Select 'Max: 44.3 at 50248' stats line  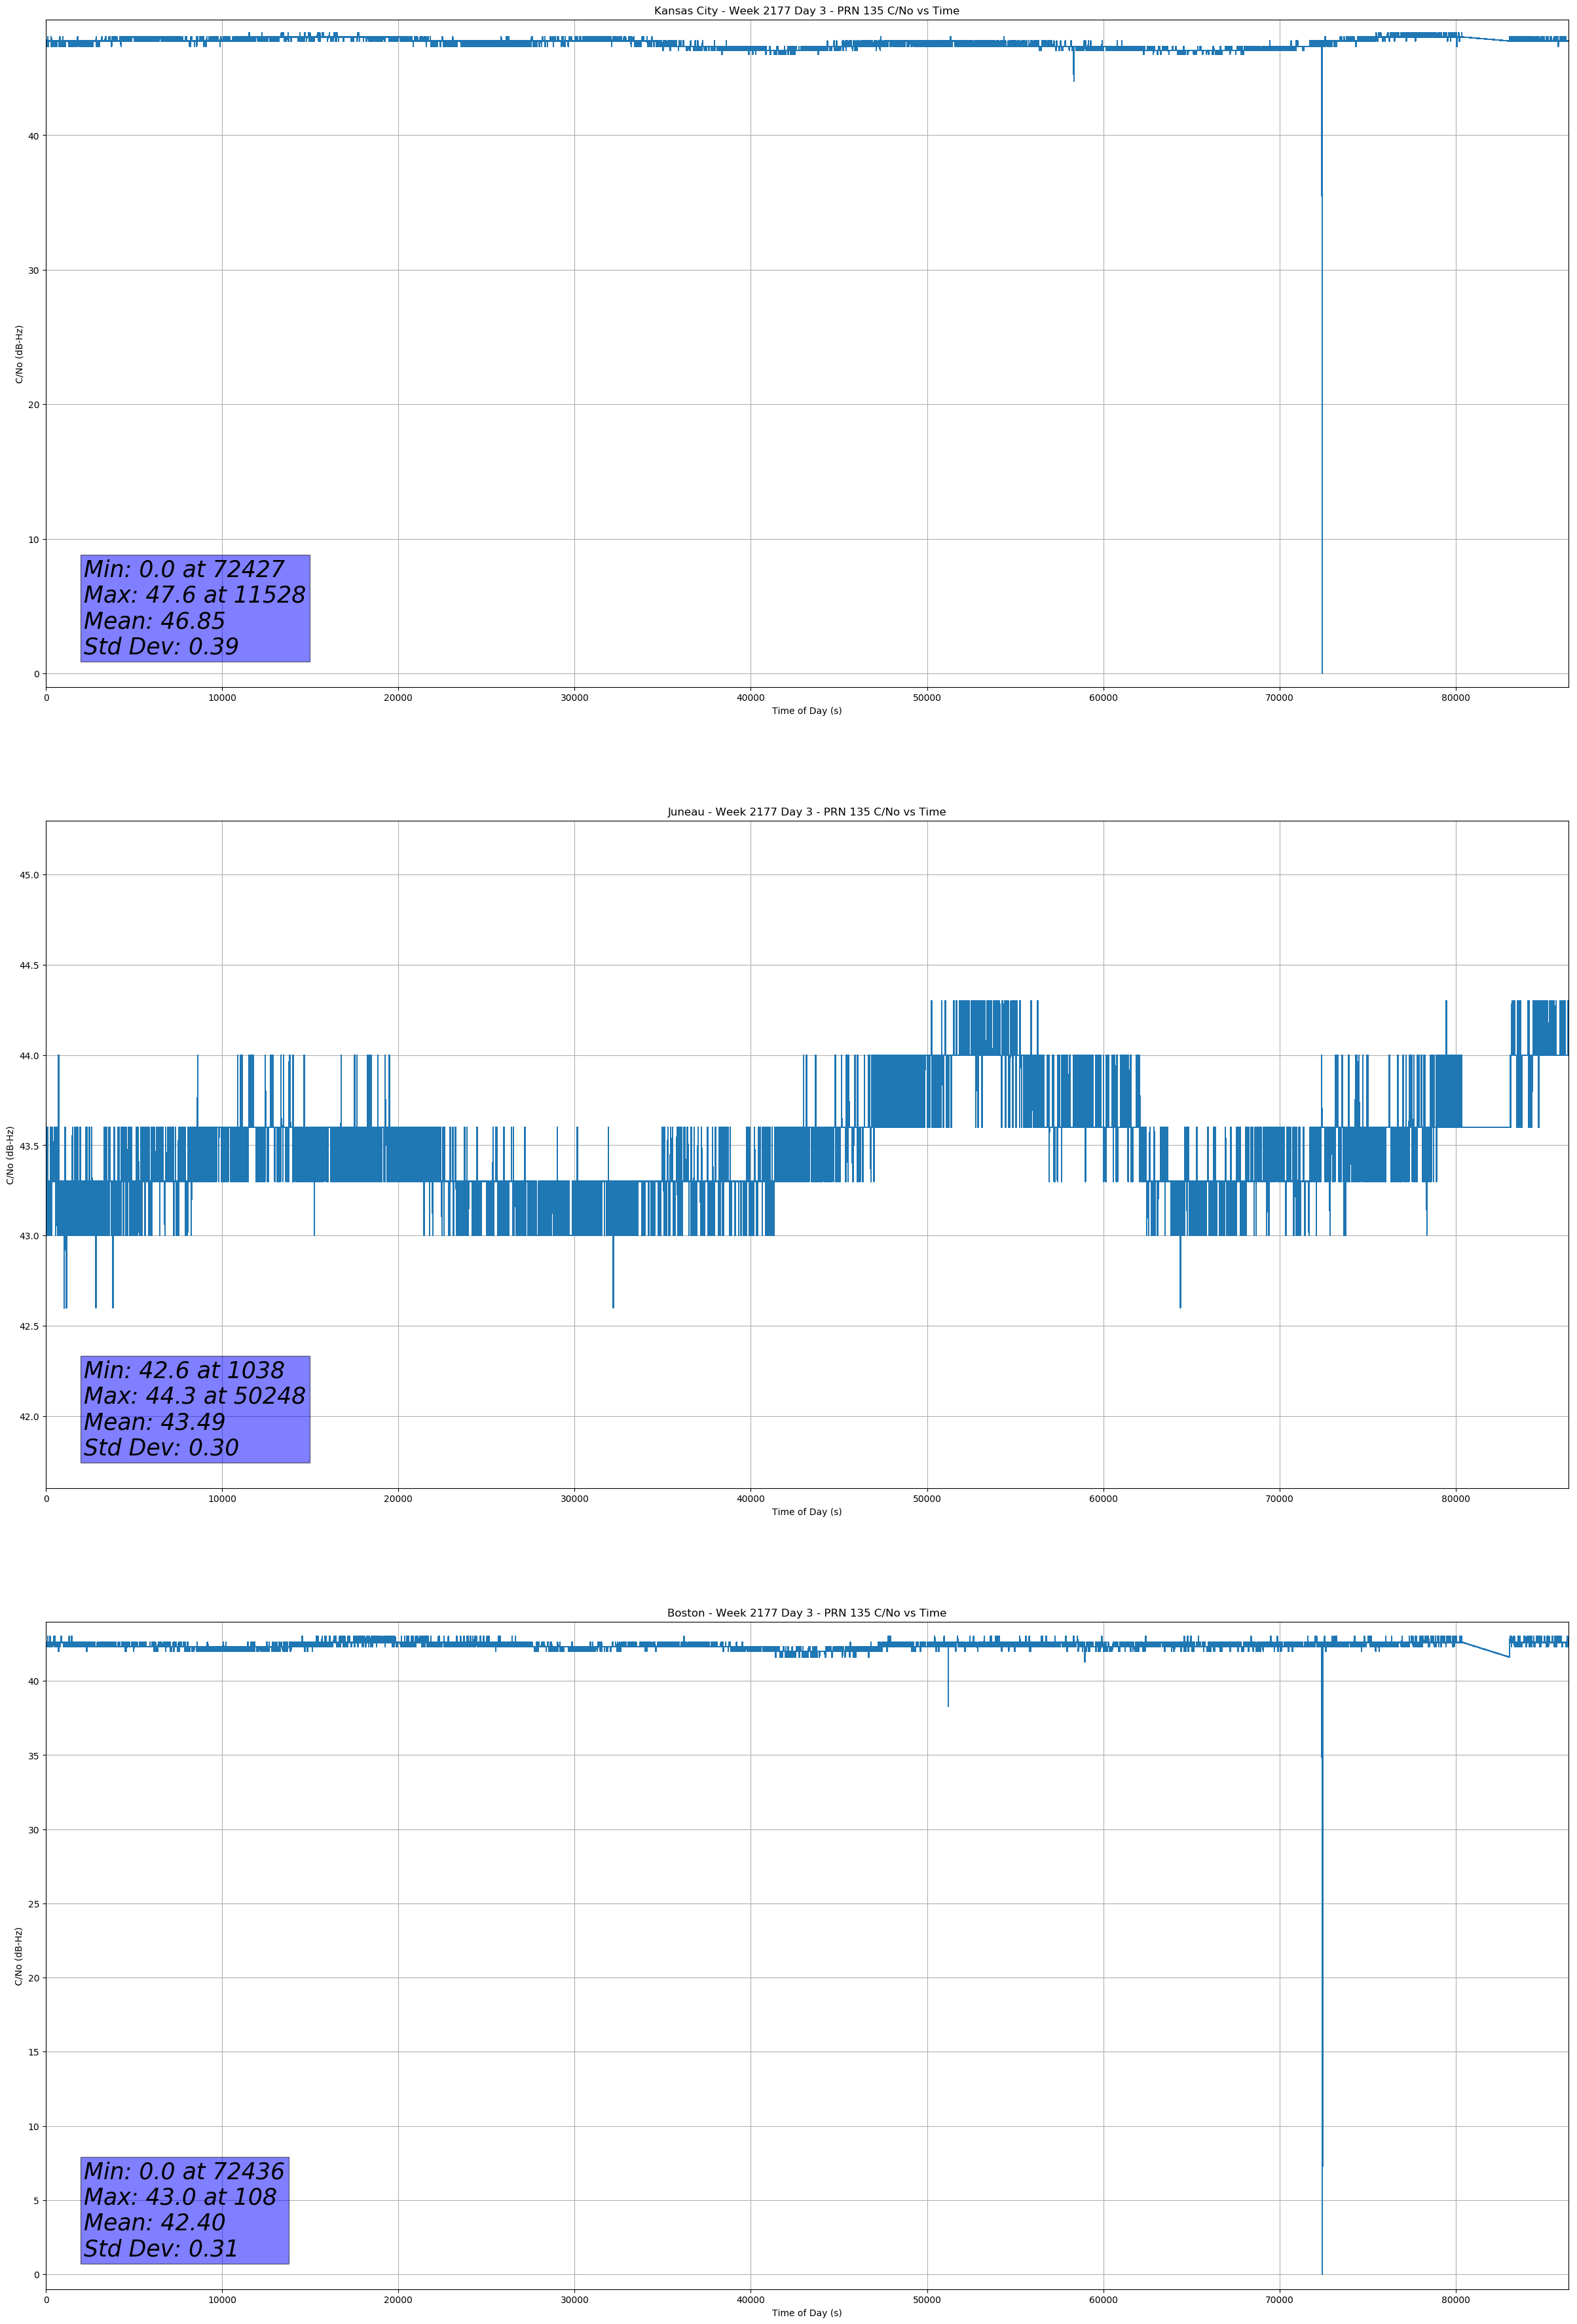pyautogui.click(x=194, y=1396)
